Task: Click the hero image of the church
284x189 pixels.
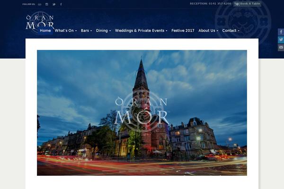Action: (x=142, y=112)
